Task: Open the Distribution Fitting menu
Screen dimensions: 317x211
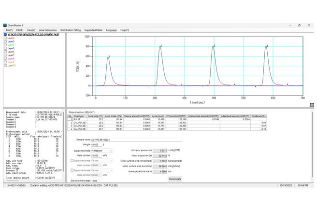Action: point(71,30)
